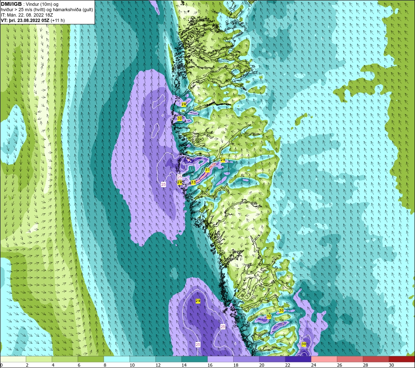Click the 'IT: Mán. 22. 08. 2022 18Z' line

coord(27,15)
